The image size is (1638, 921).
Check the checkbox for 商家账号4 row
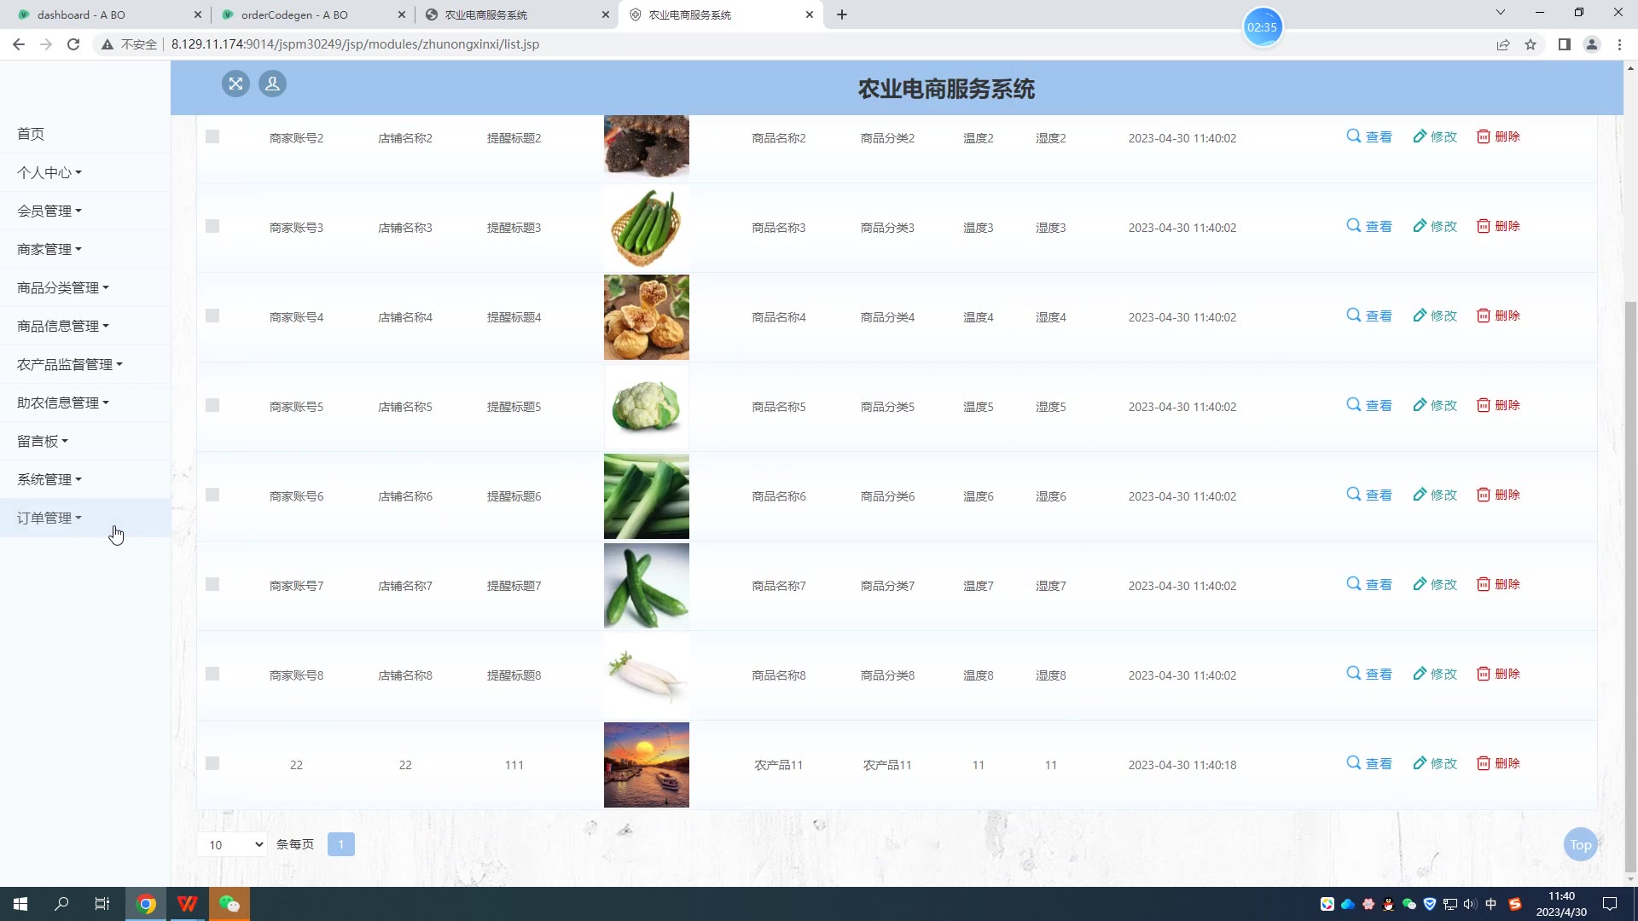point(212,316)
